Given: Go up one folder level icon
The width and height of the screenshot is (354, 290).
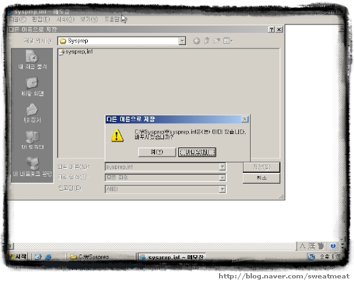Looking at the screenshot, I should point(206,41).
